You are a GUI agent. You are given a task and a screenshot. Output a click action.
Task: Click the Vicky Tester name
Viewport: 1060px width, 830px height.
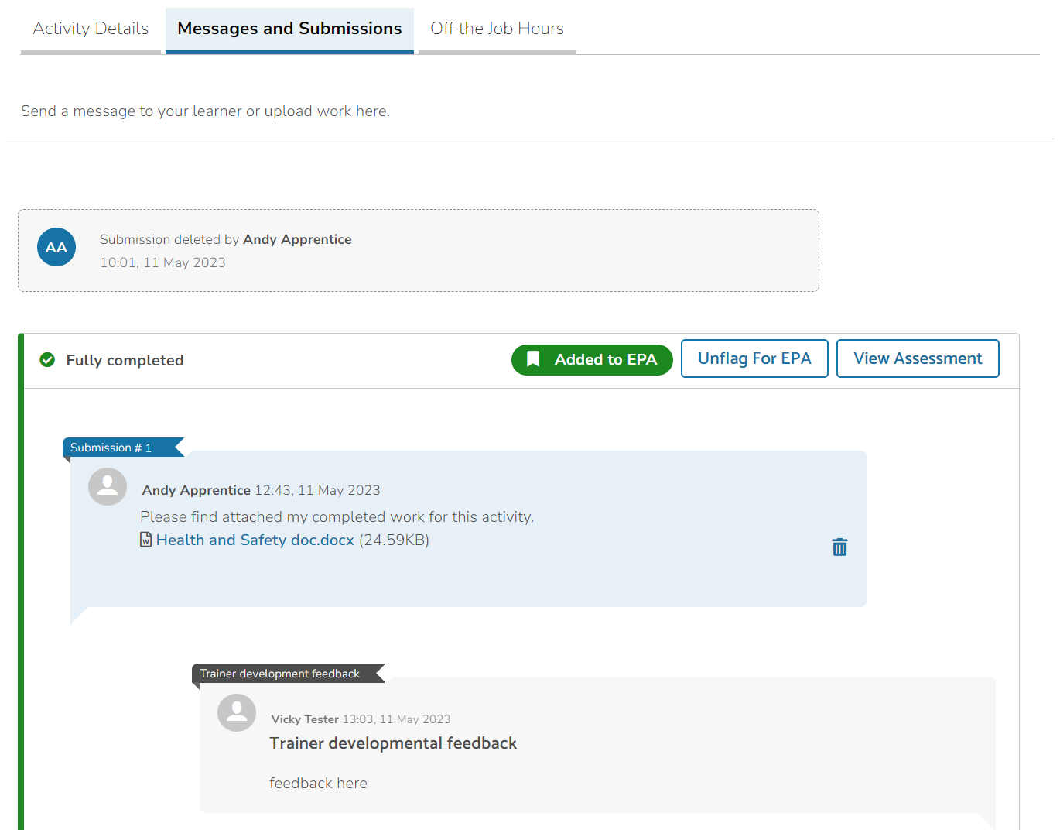305,719
